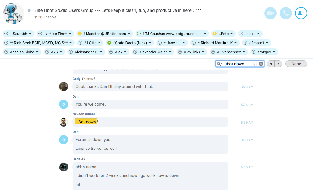Open dropdown for ..Pete participant
Screen dimensions: 313x194
(x=232, y=34)
